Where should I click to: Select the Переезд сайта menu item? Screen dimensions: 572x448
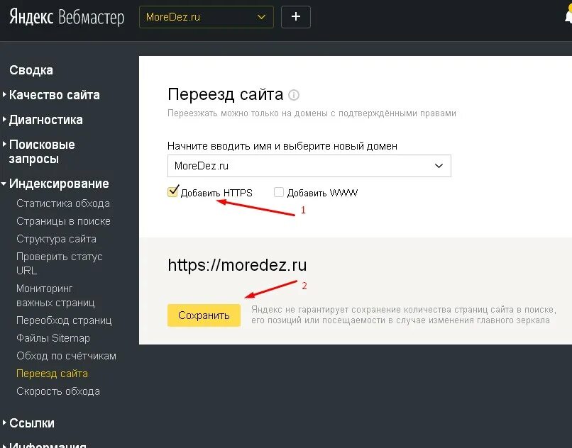(x=53, y=374)
